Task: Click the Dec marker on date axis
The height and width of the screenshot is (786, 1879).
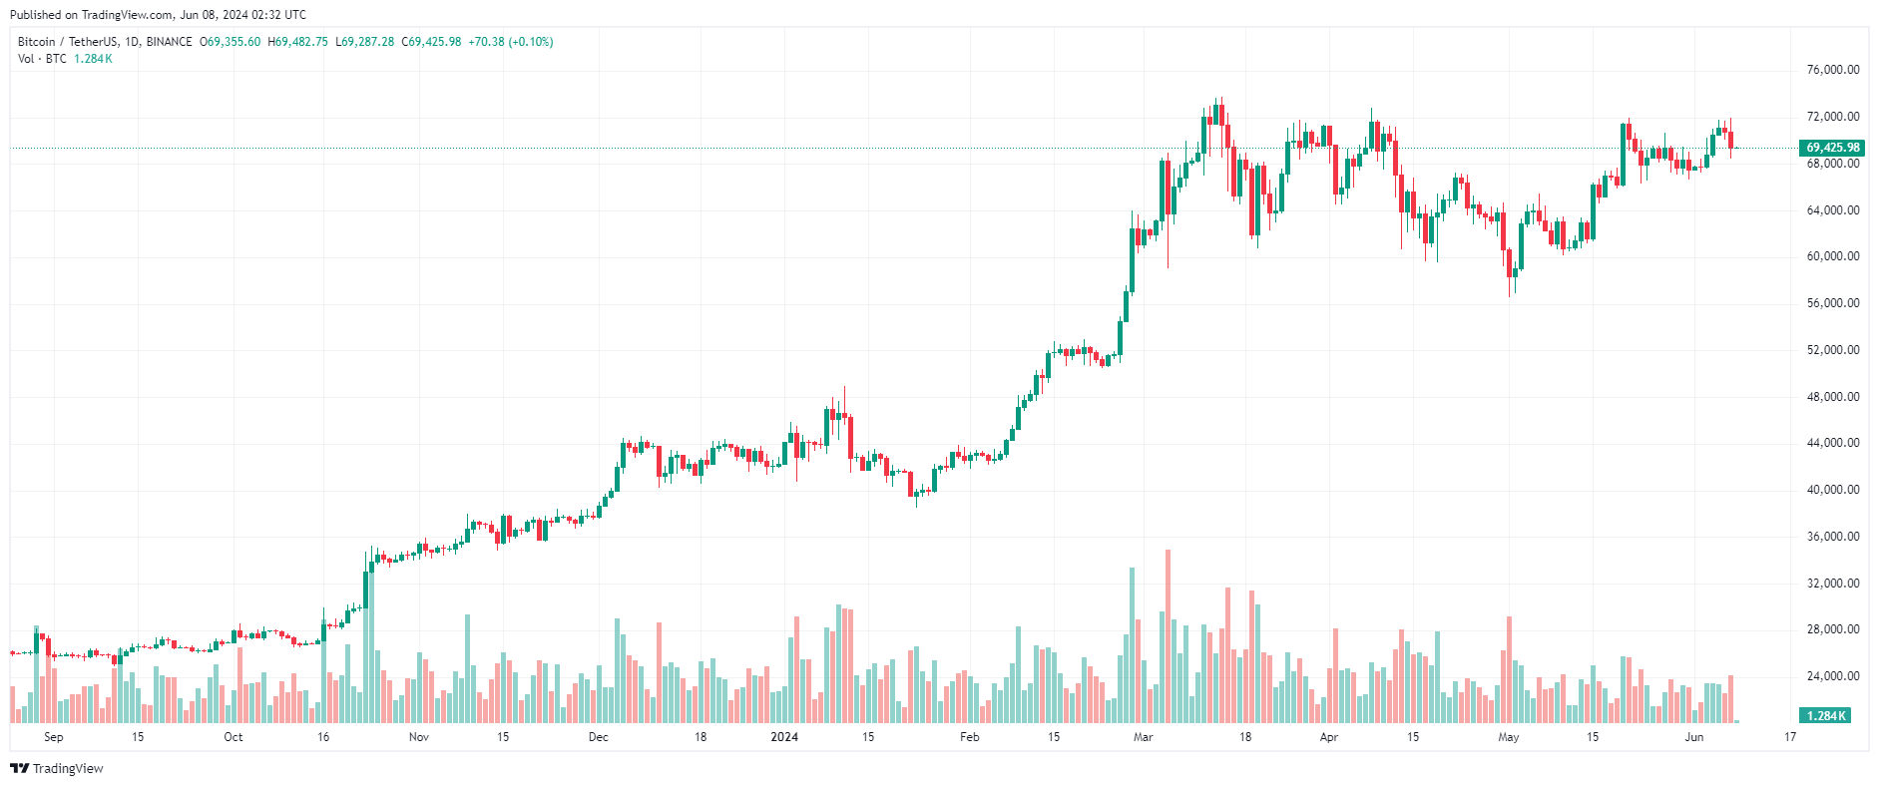Action: [x=599, y=737]
